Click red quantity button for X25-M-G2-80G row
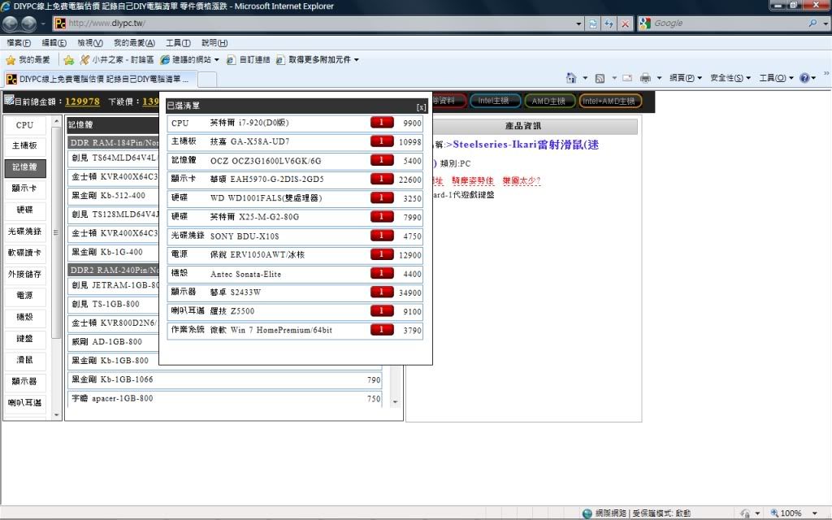The image size is (832, 520). (382, 216)
